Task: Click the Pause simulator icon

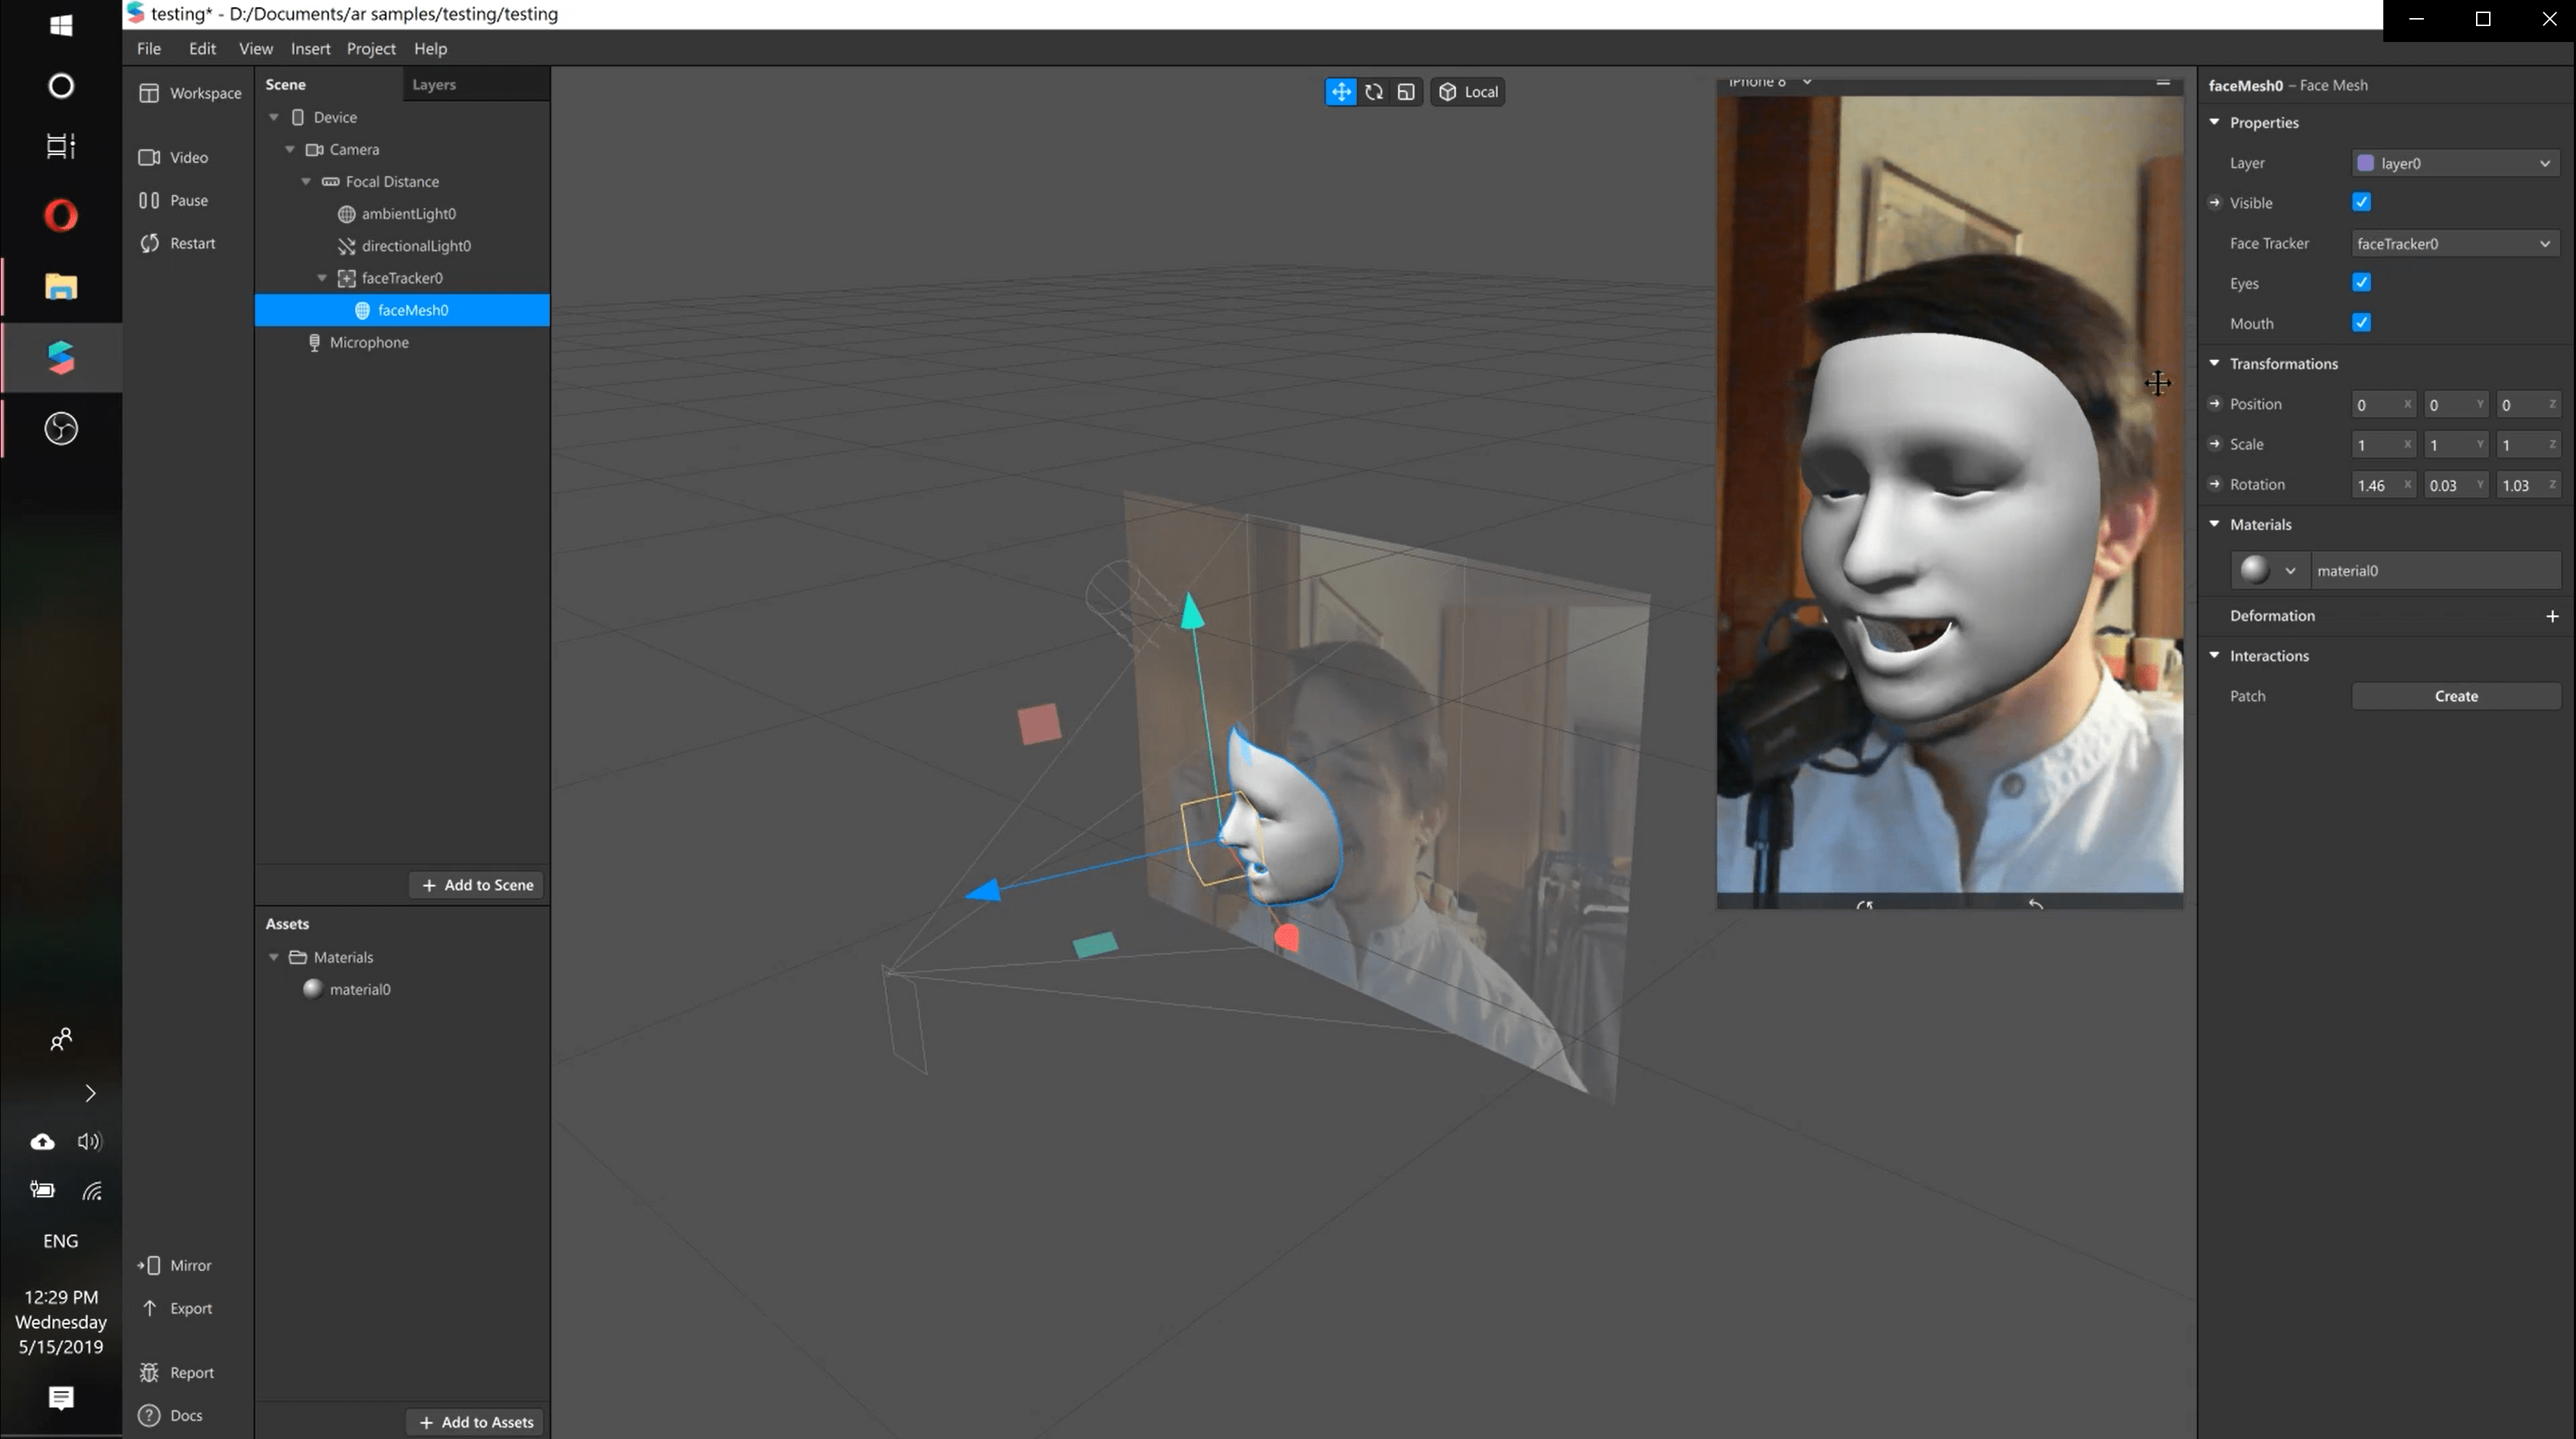Action: click(149, 200)
